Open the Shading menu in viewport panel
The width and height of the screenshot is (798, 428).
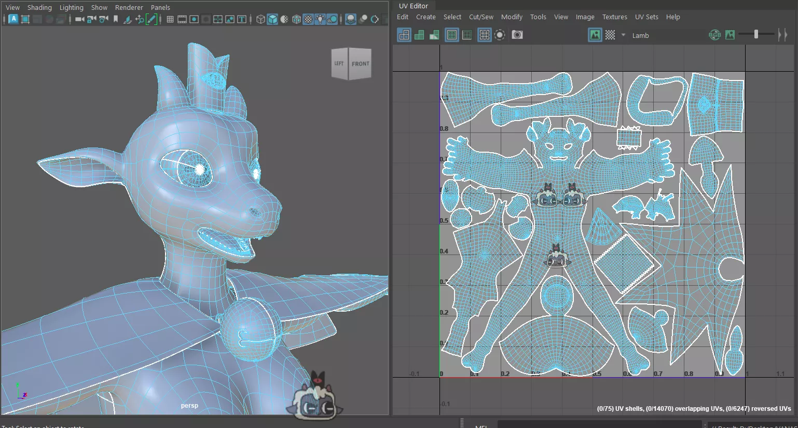pos(39,7)
